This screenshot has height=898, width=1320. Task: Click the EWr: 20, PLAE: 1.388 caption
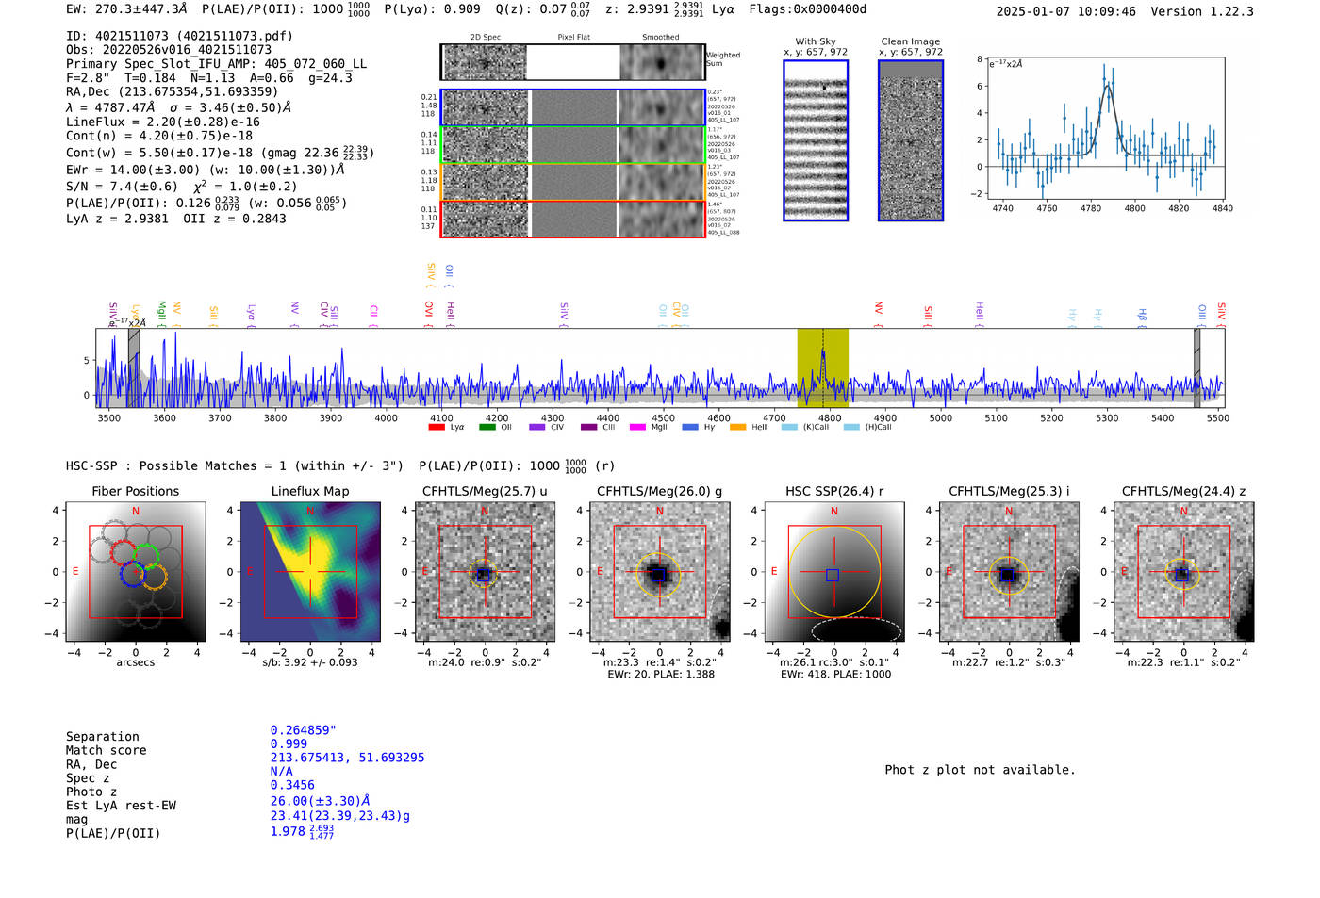click(660, 675)
